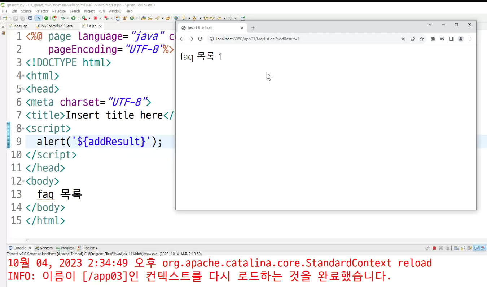Toggle Chrome side panel icon

451,39
